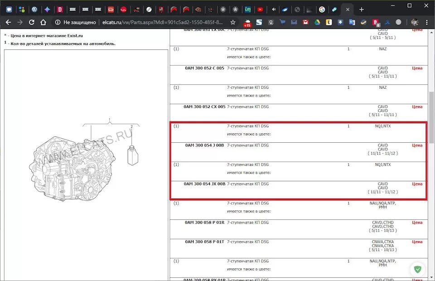Click the blue envelope mail extension icon
Screen dimensions: 435x281
tap(294, 22)
